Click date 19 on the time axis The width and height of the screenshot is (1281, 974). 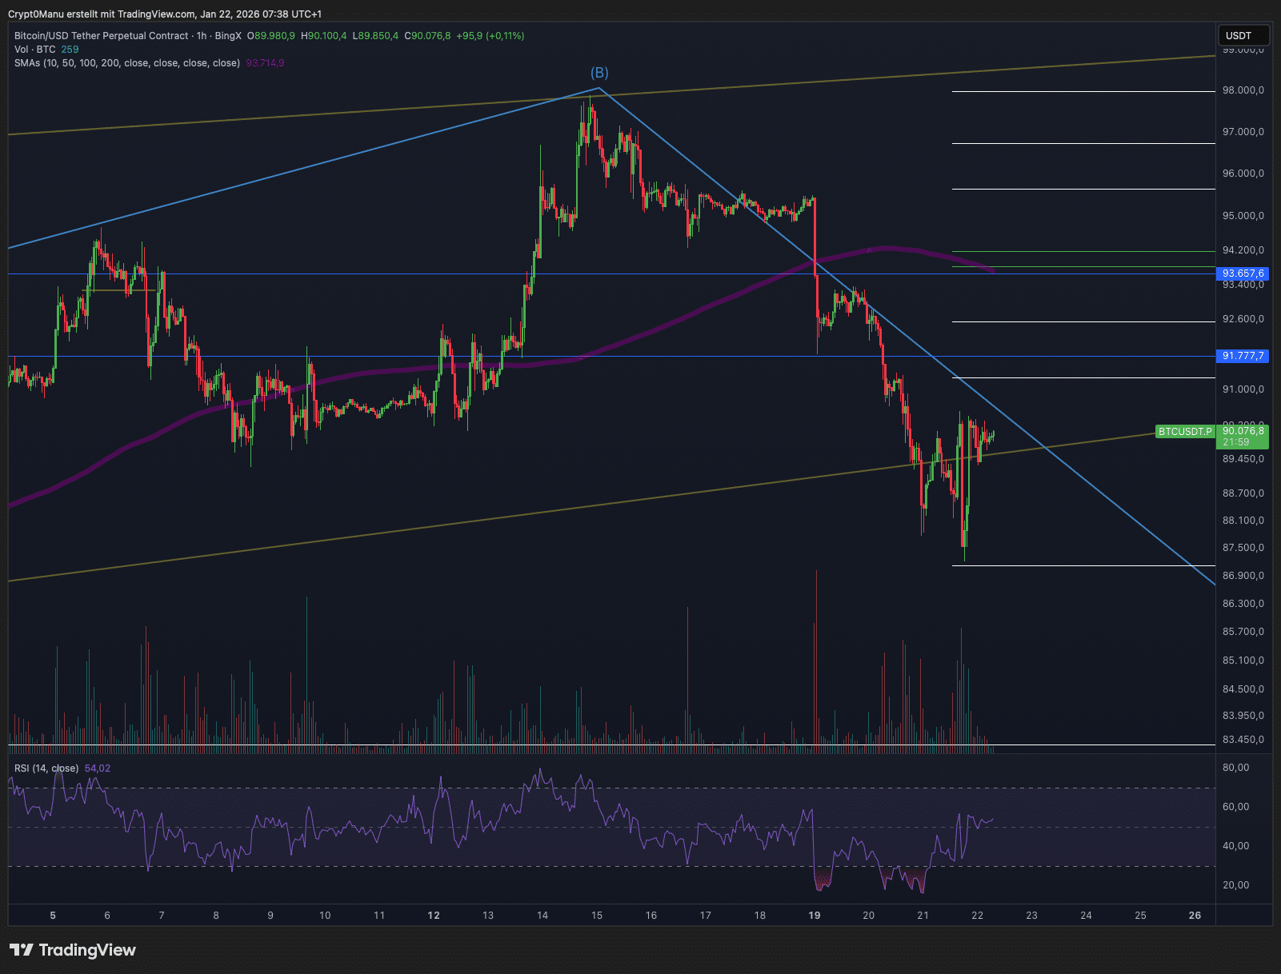point(815,916)
